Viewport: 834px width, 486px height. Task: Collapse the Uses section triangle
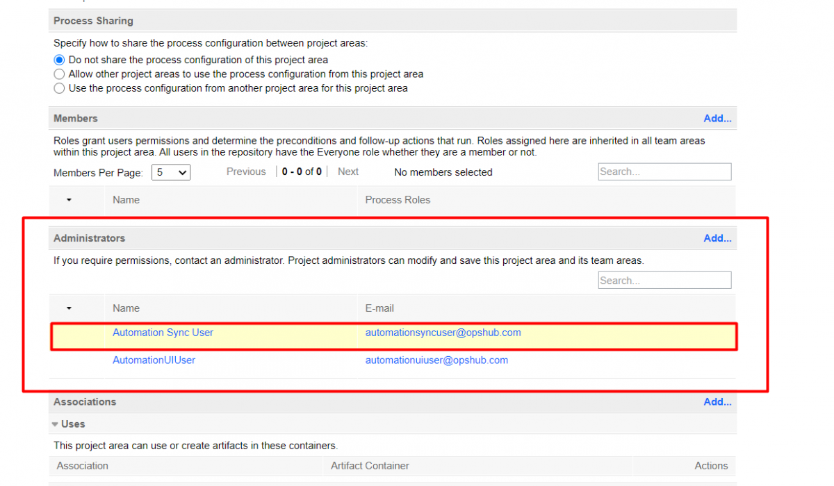coord(55,424)
